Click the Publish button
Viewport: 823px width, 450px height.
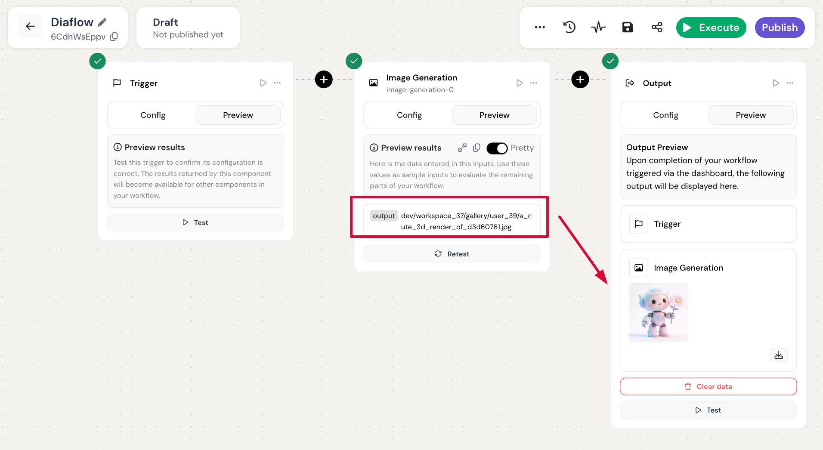(x=780, y=28)
